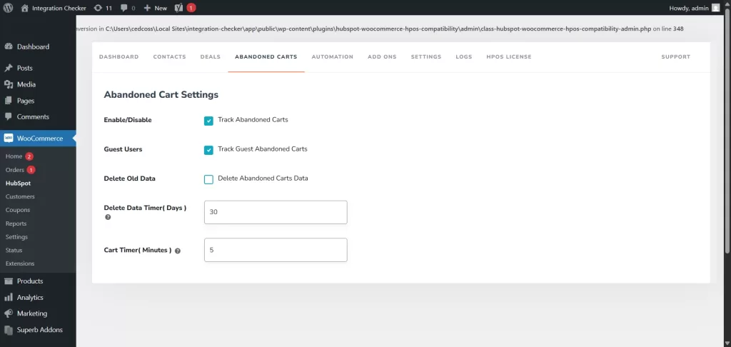Open WooCommerce Settings submenu link
Image resolution: width=731 pixels, height=347 pixels.
coord(17,237)
